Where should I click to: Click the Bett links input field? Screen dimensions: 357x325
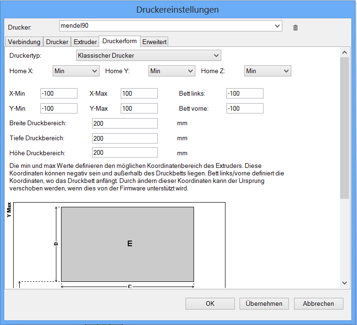245,93
